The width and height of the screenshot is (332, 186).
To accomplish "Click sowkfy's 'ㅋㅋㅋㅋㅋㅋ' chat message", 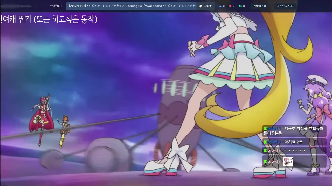I will tap(294, 150).
